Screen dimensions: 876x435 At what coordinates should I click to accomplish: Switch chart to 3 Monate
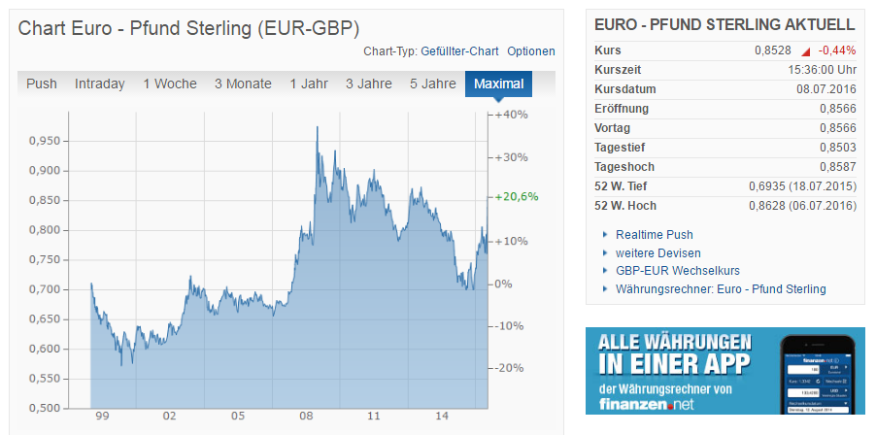[x=243, y=84]
